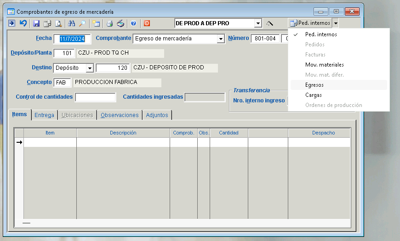Click the red exit icon in toolbar
Viewport: 400px width, 241px height.
pyautogui.click(x=147, y=23)
